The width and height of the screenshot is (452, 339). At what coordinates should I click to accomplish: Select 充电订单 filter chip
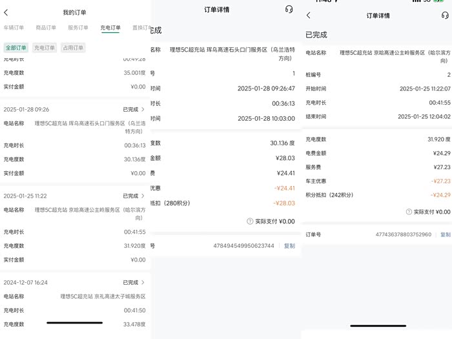45,48
